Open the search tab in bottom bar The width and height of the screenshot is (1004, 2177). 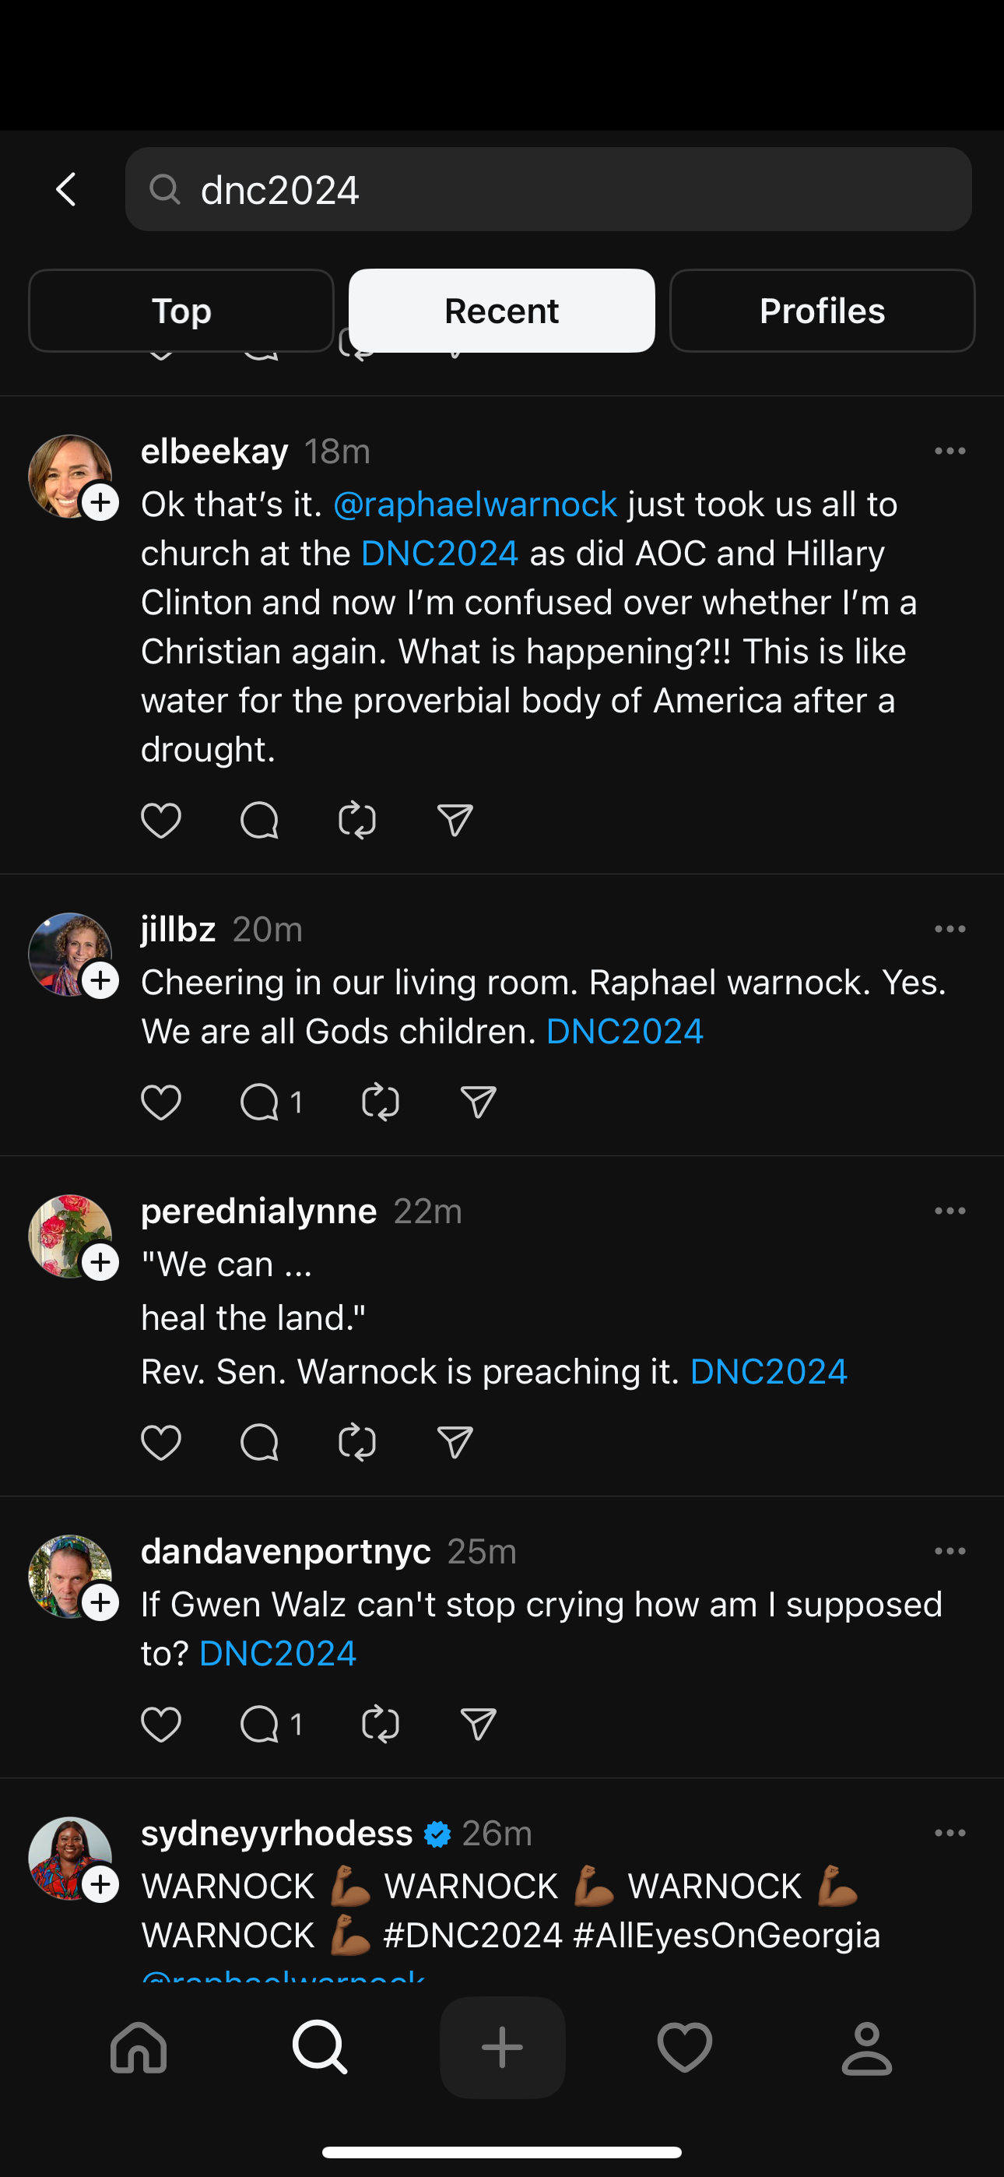point(319,2048)
